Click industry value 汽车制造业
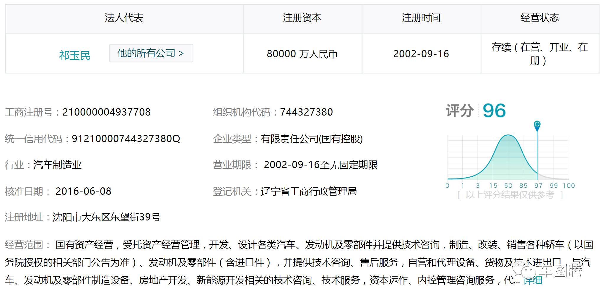 point(57,165)
